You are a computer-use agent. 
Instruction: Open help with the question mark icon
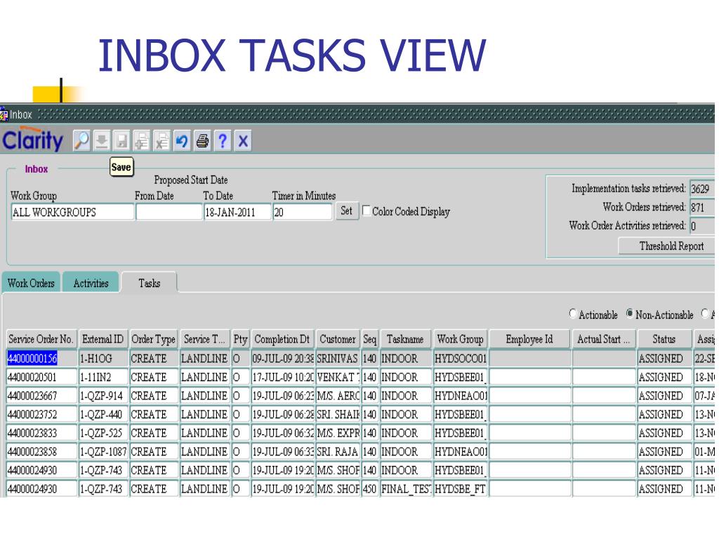click(222, 140)
